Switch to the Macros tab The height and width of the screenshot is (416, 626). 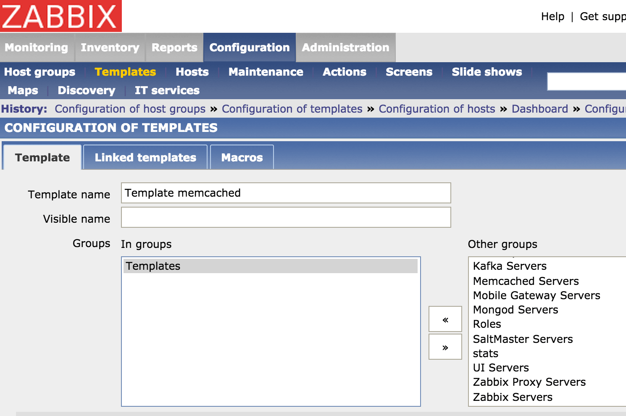(x=242, y=157)
